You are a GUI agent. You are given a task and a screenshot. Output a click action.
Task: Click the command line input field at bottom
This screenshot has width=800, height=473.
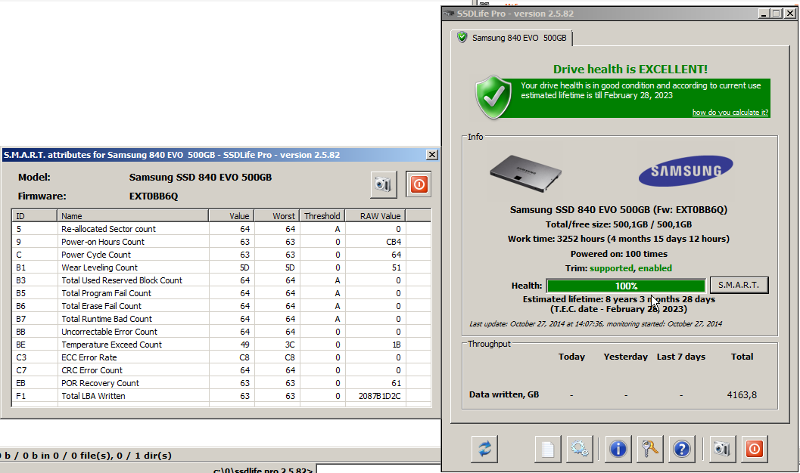point(378,469)
